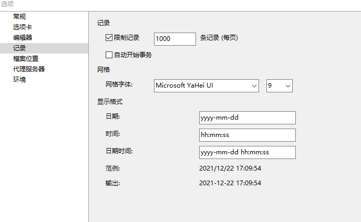
Task: Click the 输出 formatted date value
Action: (x=230, y=183)
